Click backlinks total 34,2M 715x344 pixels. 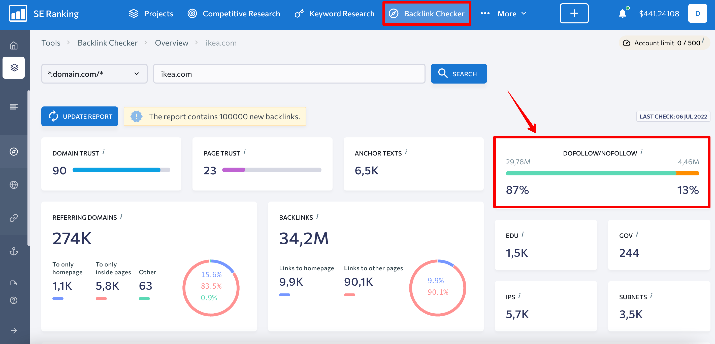304,238
